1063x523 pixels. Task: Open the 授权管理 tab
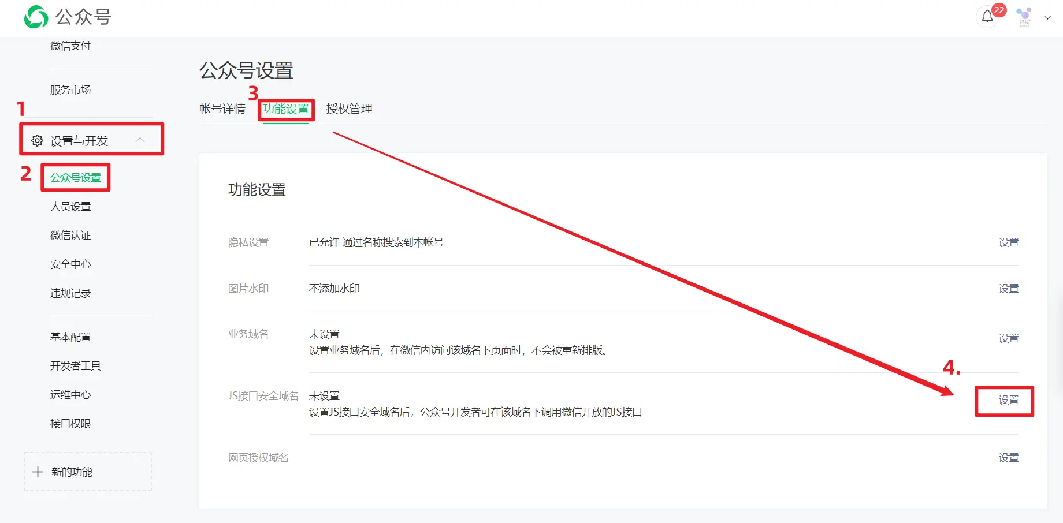point(349,109)
